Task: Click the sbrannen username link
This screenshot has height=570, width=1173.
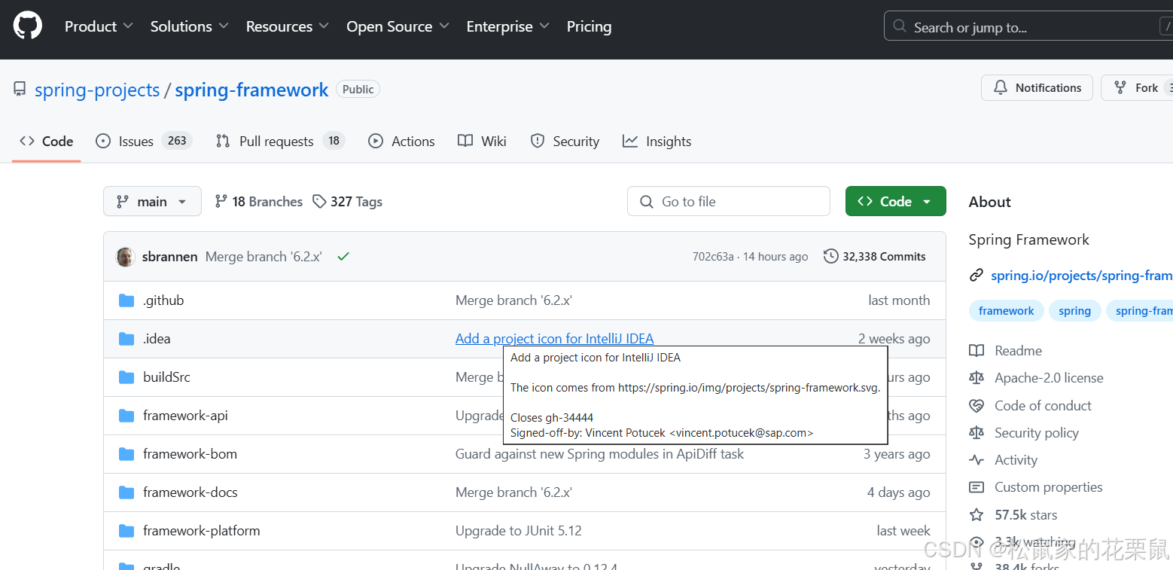Action: pyautogui.click(x=169, y=257)
